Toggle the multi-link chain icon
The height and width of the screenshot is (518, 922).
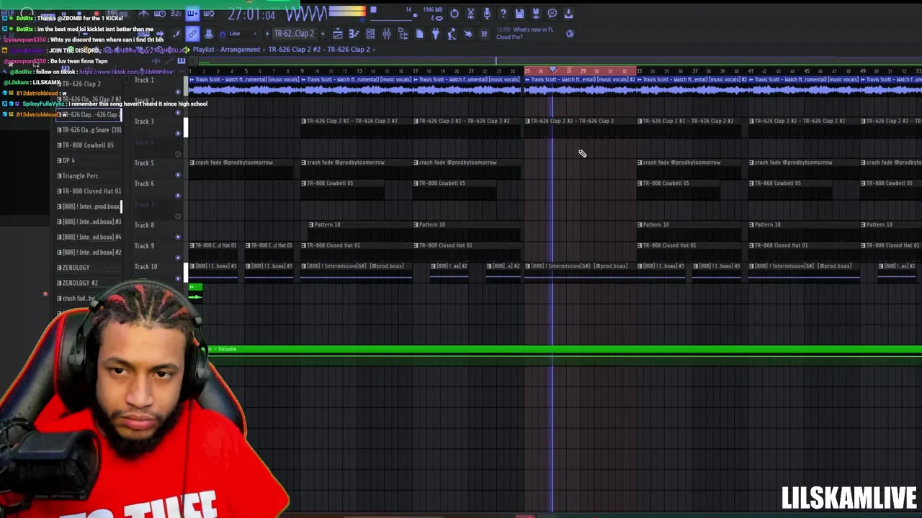(x=192, y=34)
